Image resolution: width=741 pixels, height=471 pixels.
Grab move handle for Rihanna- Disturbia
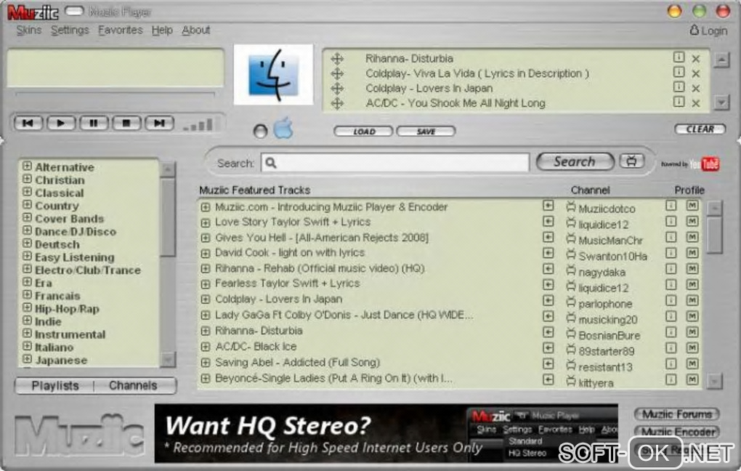(337, 59)
